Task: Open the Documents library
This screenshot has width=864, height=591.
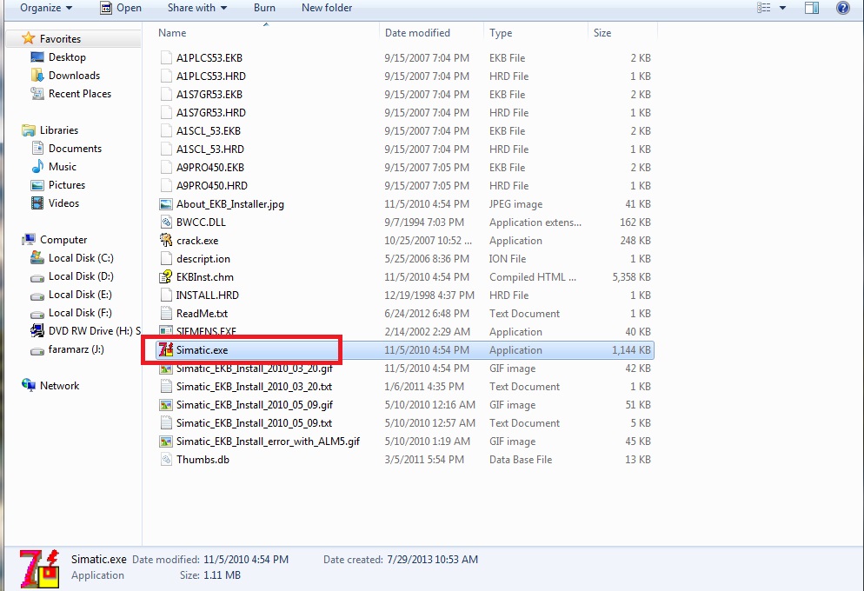Action: tap(75, 148)
